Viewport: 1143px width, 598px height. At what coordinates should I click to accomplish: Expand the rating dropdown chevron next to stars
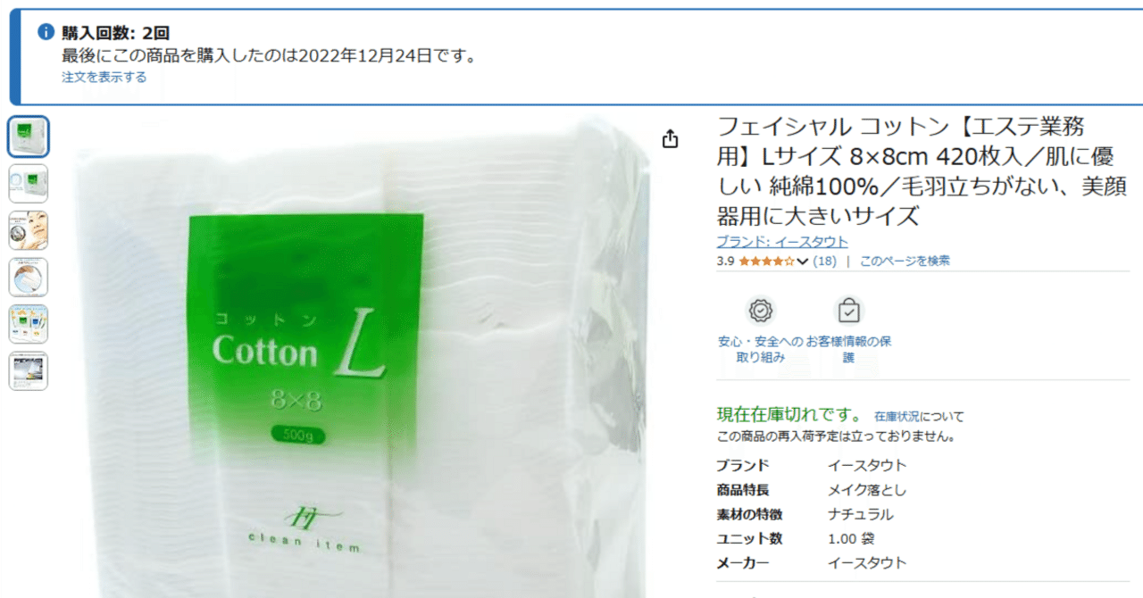coord(802,262)
